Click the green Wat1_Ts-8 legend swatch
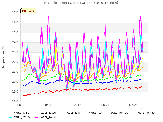 [63, 113]
